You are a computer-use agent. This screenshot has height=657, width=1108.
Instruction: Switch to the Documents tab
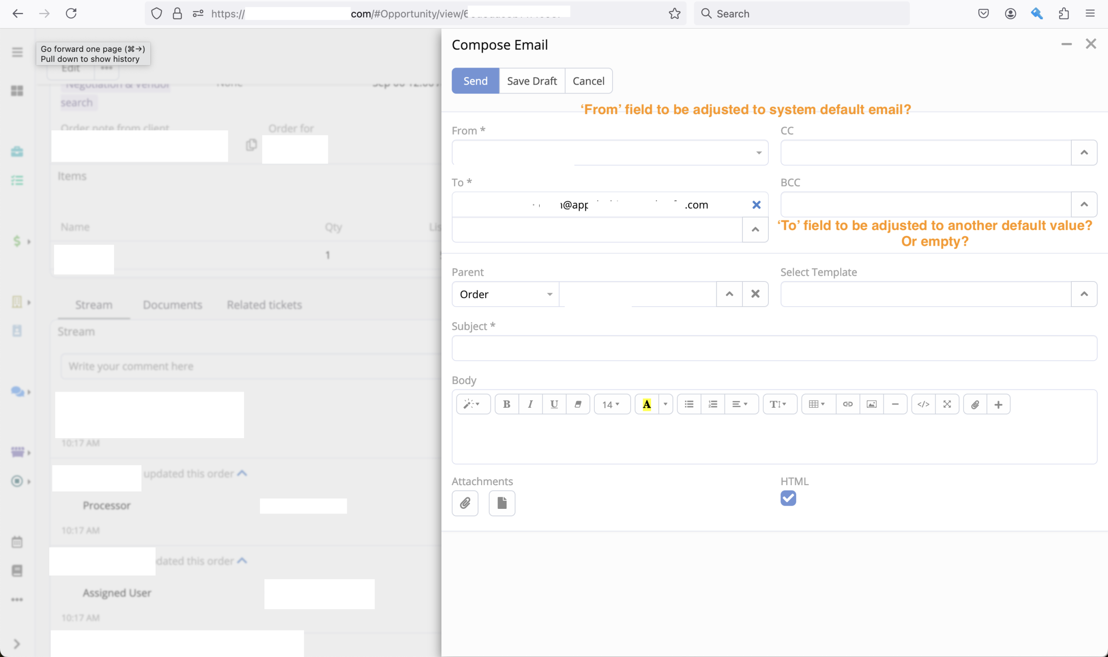click(x=172, y=305)
